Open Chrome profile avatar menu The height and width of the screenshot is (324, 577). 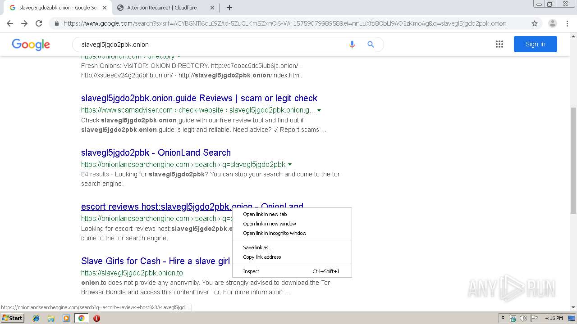552,23
